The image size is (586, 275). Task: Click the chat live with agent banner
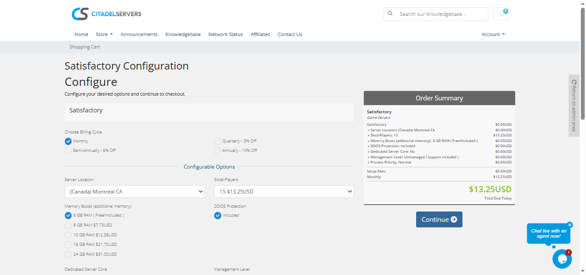click(x=548, y=233)
